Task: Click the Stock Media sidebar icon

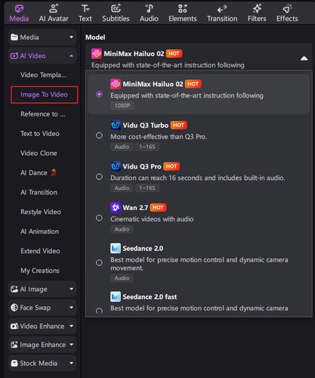Action: click(x=14, y=363)
